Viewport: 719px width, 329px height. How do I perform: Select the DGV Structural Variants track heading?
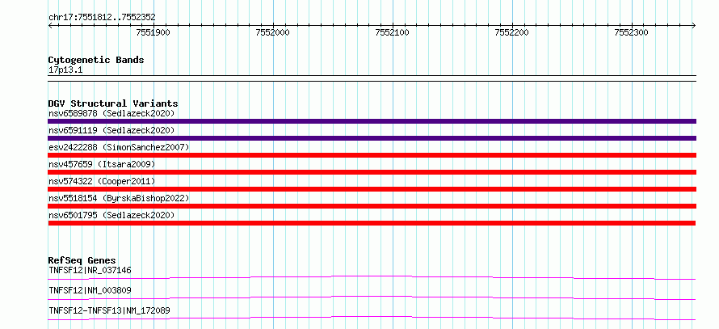(x=113, y=103)
